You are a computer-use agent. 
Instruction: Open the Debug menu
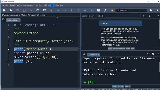click(30, 5)
